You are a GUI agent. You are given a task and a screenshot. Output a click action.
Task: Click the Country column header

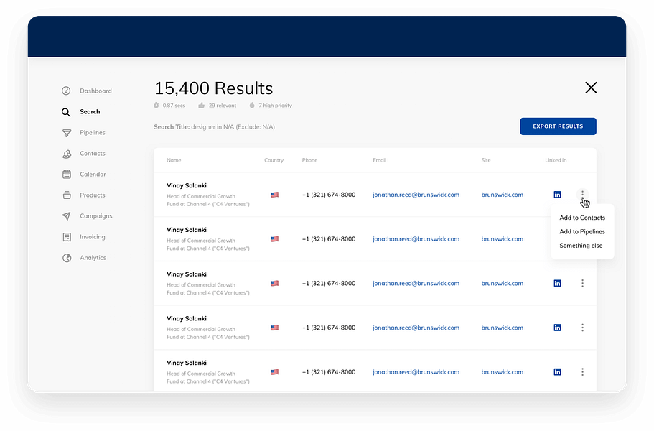(274, 160)
